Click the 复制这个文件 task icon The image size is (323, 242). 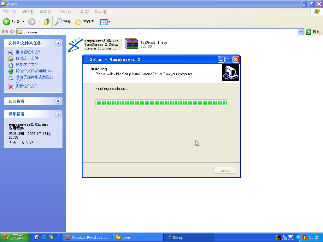pos(11,65)
